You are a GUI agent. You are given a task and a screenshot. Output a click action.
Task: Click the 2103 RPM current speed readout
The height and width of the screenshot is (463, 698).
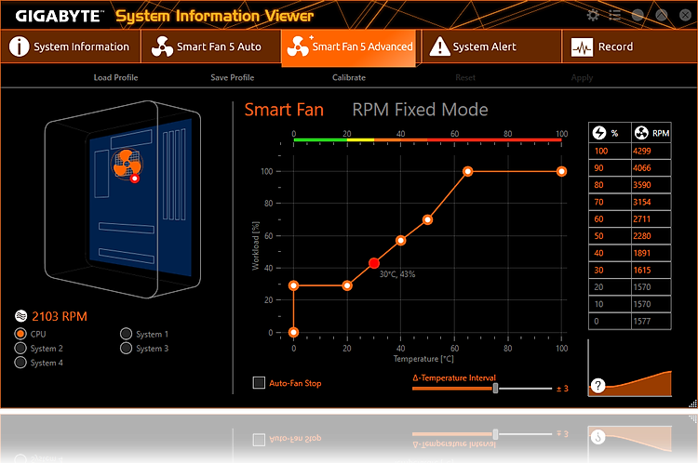60,316
